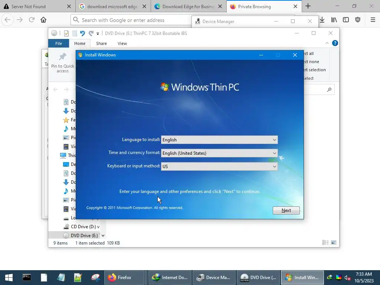The image size is (380, 285).
Task: Click Explorer help question mark icon
Action: pyautogui.click(x=335, y=43)
